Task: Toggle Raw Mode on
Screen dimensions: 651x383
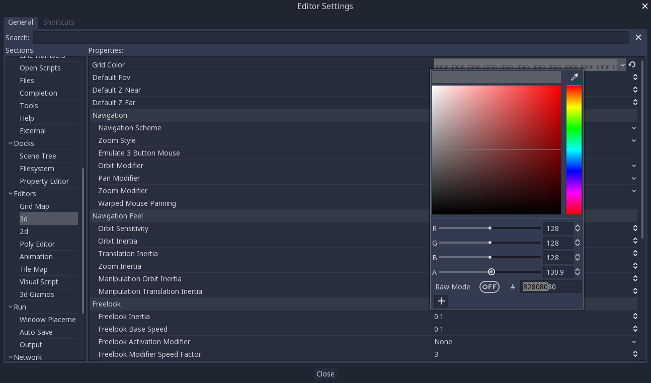Action: (x=489, y=286)
